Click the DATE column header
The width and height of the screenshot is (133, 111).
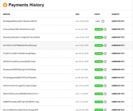(x=77, y=14)
